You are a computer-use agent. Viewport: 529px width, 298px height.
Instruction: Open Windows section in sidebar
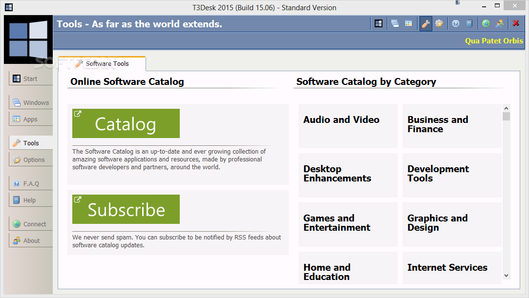(x=31, y=102)
